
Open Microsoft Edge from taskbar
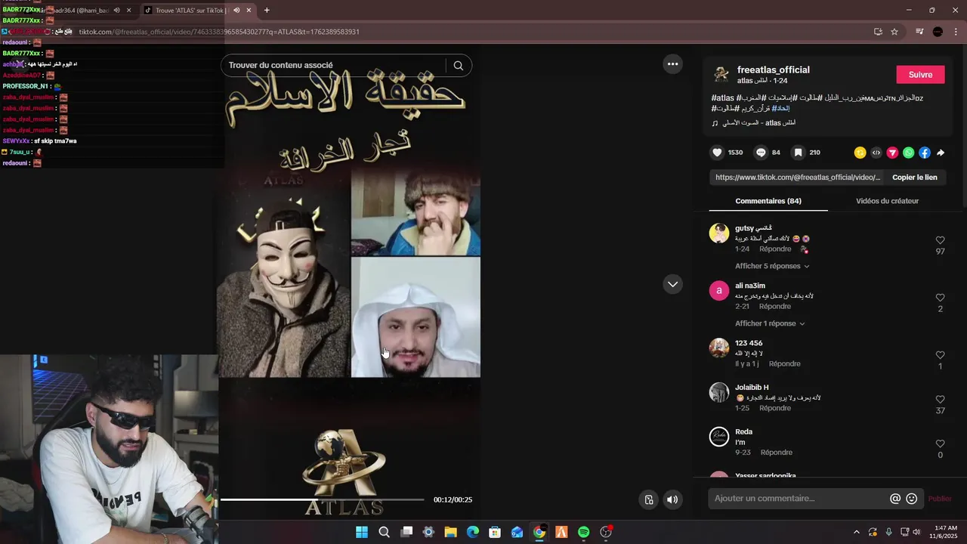[x=473, y=532]
